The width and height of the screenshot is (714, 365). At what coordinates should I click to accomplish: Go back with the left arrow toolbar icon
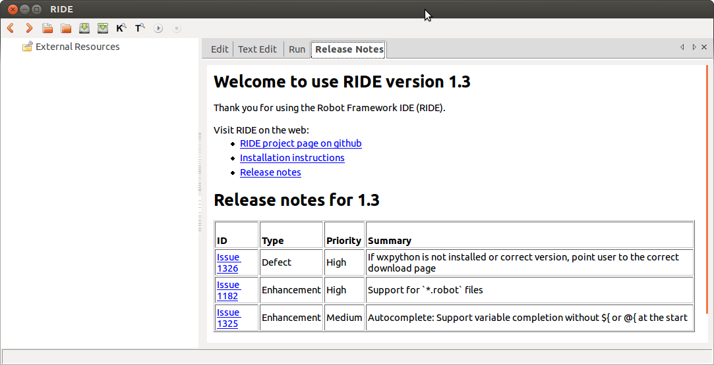pos(11,28)
